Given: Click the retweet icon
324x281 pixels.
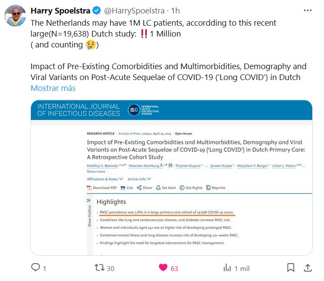Looking at the screenshot, I should coord(100,268).
